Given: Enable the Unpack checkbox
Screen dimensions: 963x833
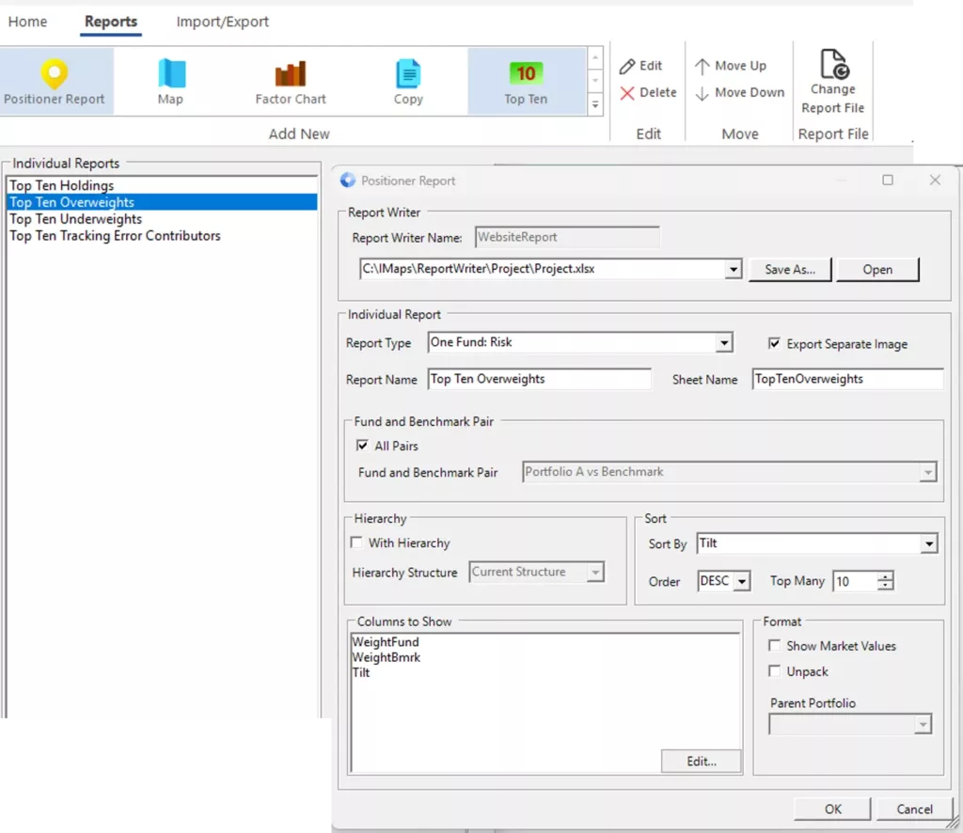Looking at the screenshot, I should pyautogui.click(x=775, y=671).
